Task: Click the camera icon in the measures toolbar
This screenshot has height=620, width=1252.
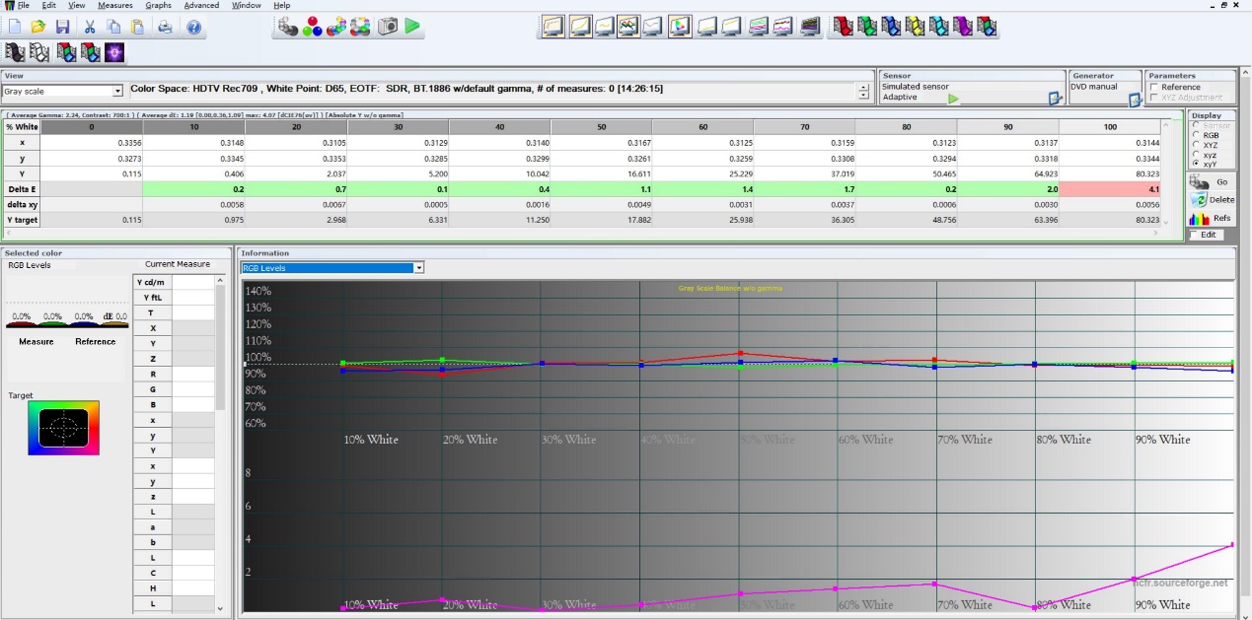Action: [x=389, y=27]
